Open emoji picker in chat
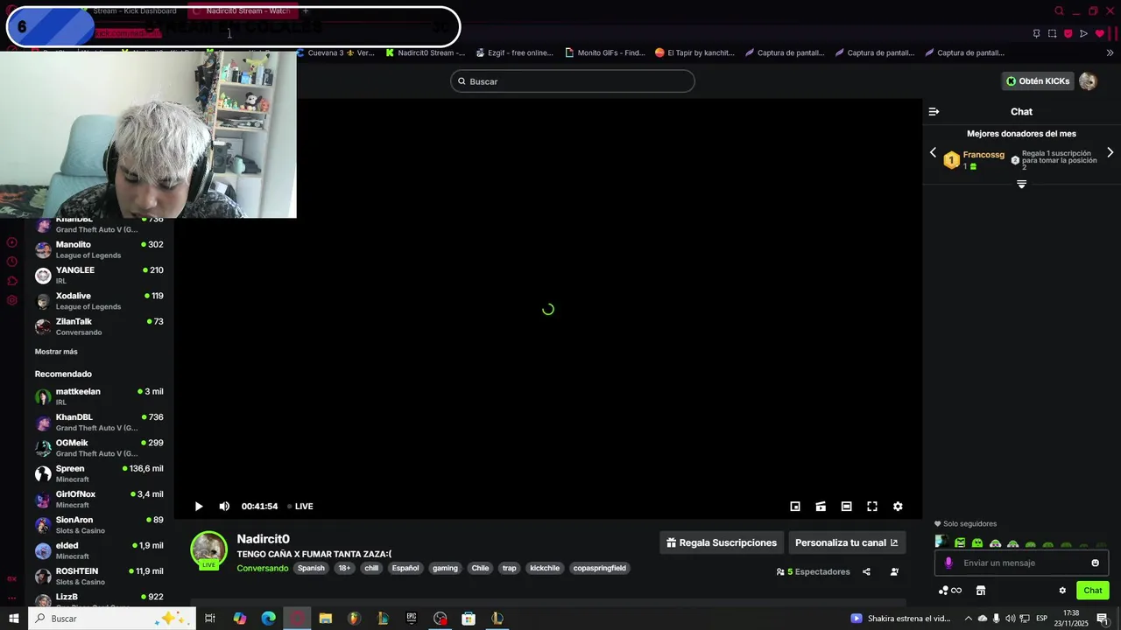Screen dimensions: 1121x630 [x=1095, y=563]
